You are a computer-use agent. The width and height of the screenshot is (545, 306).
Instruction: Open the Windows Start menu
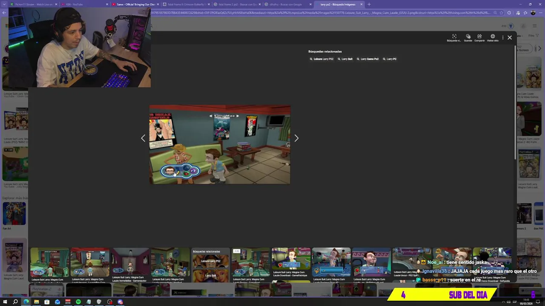point(5,302)
